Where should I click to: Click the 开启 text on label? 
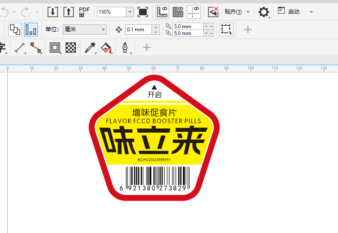pos(154,95)
